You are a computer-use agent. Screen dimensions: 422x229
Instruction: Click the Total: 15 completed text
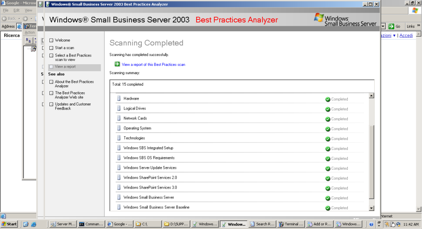pyautogui.click(x=128, y=84)
